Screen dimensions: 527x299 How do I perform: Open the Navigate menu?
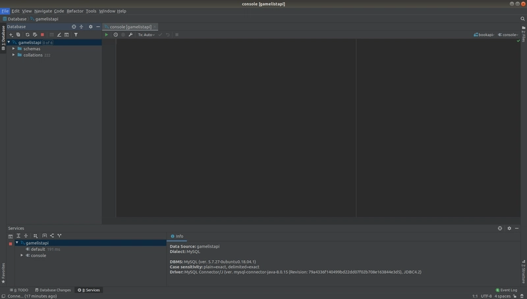click(x=43, y=11)
